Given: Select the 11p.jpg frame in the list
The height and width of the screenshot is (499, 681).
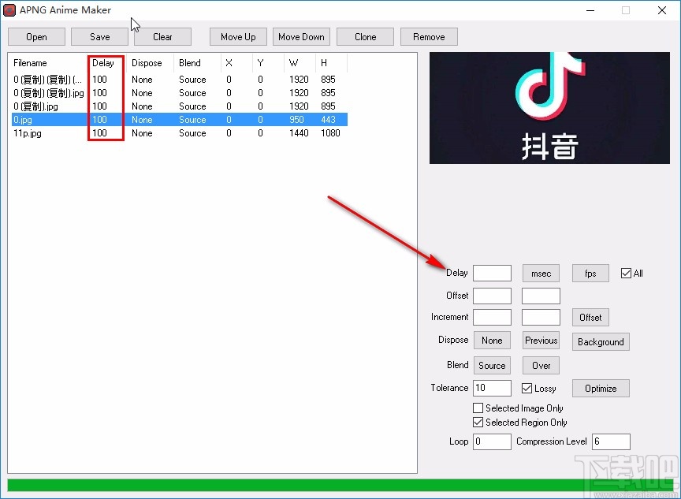Looking at the screenshot, I should [29, 133].
